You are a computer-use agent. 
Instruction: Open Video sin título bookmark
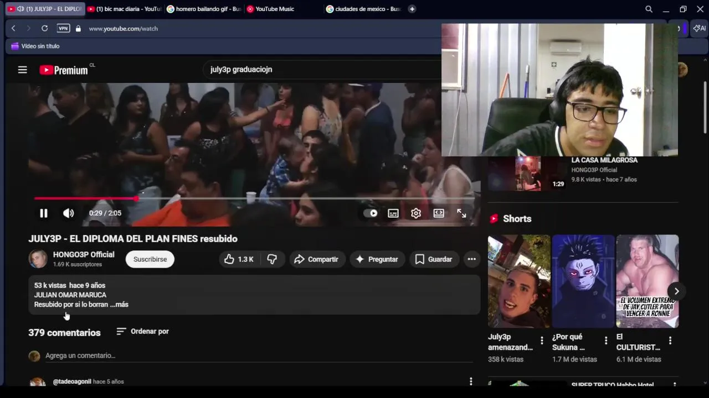[x=35, y=46]
